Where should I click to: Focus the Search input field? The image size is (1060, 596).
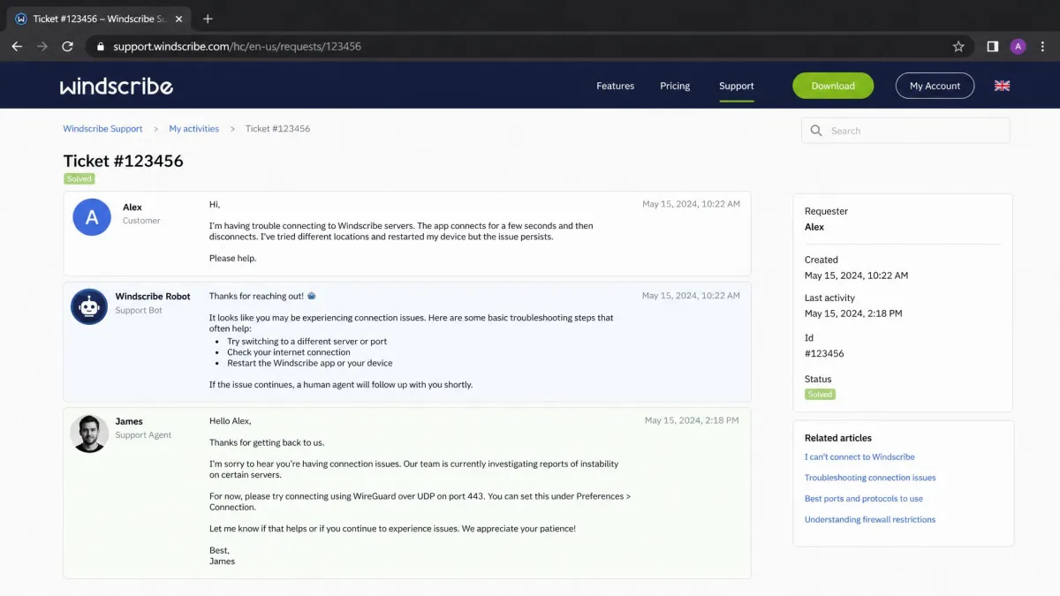coord(905,131)
